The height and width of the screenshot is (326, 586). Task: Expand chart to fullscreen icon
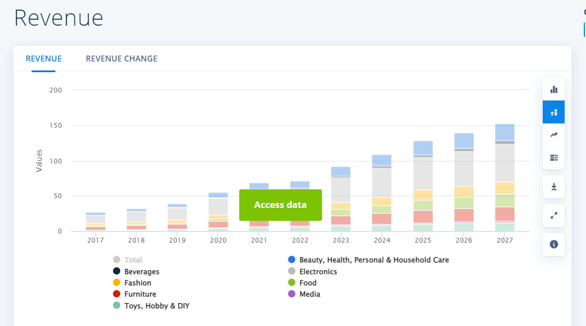pos(553,215)
